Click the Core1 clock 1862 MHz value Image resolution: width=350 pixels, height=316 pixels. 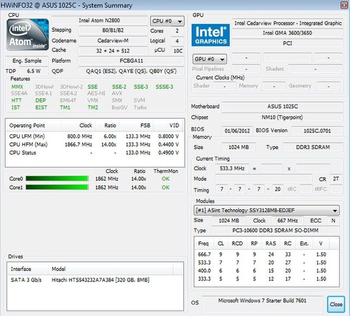[107, 188]
